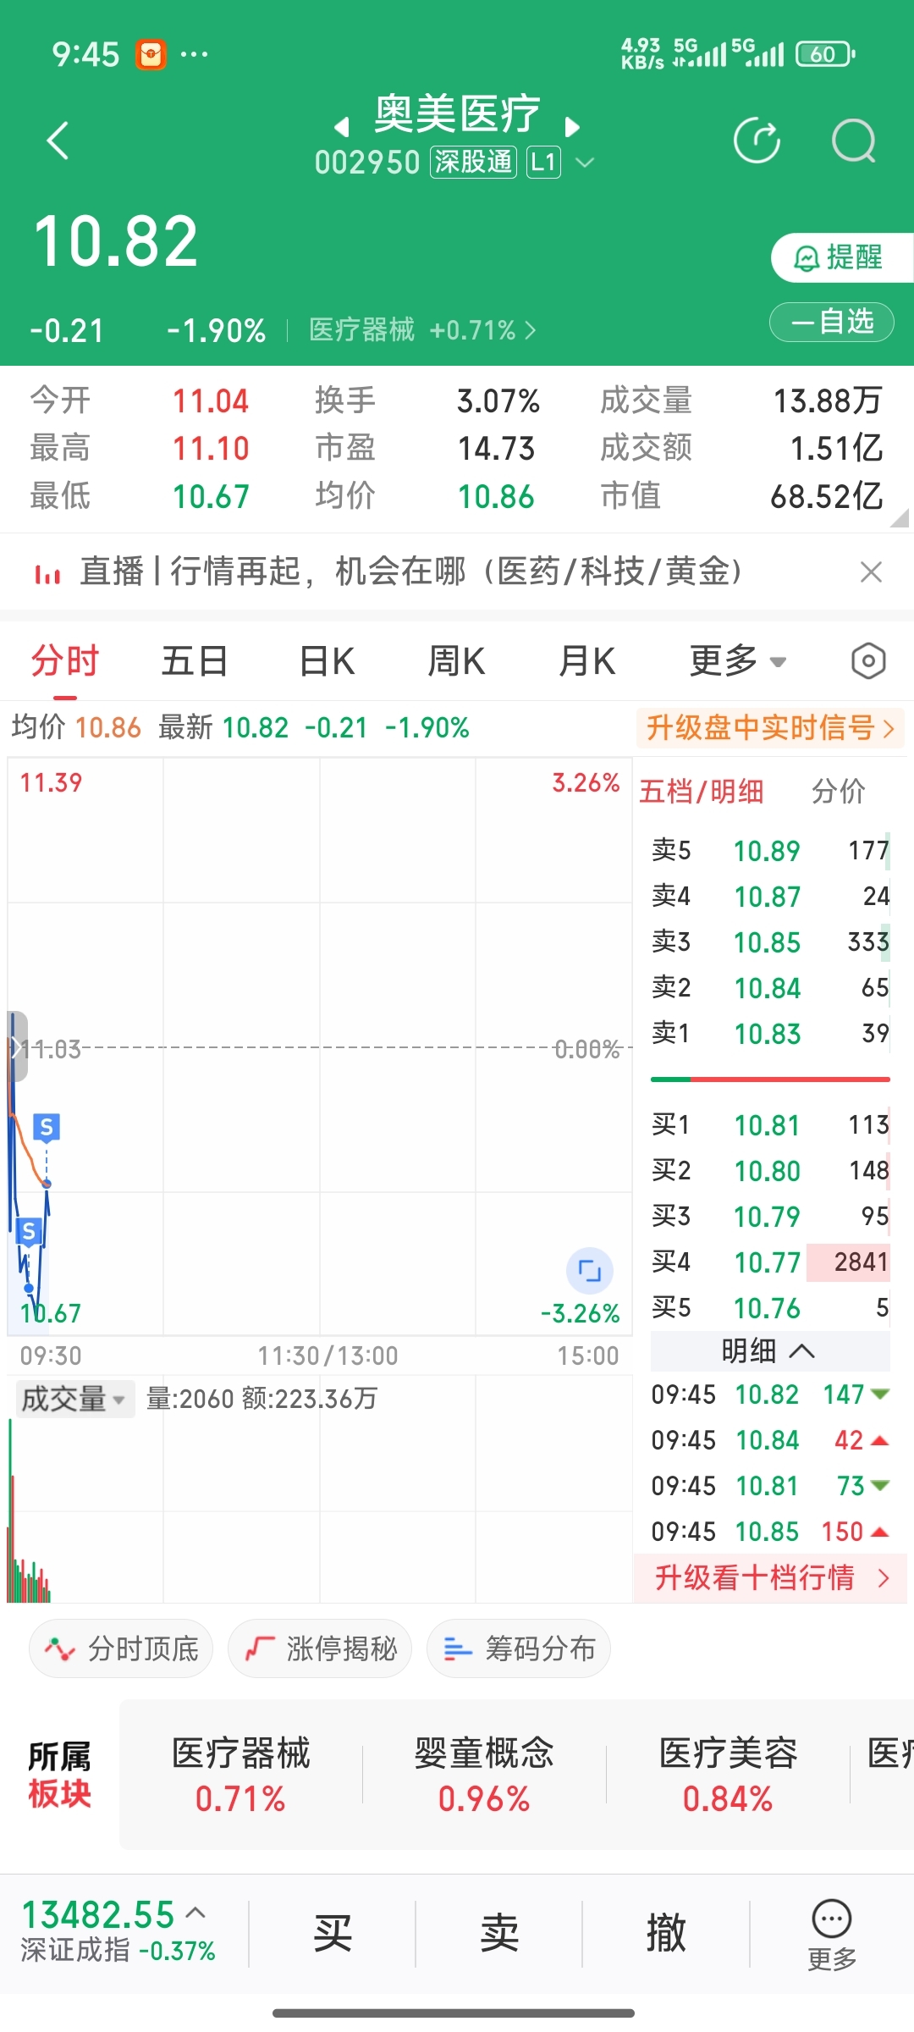Tap the battery indicator in status bar
This screenshot has height=2032, width=914.
click(825, 54)
